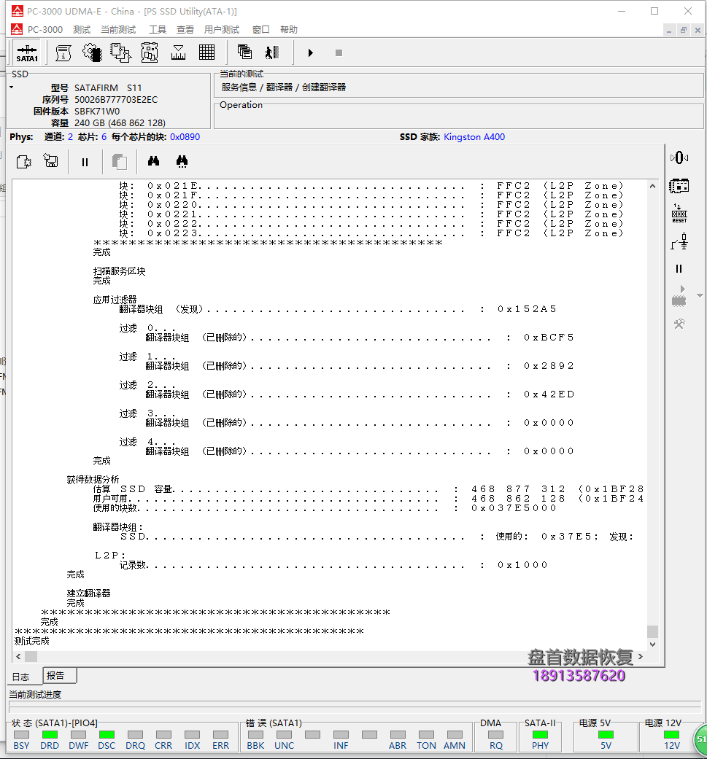Click the BSY status indicator
The height and width of the screenshot is (759, 707).
click(x=21, y=735)
